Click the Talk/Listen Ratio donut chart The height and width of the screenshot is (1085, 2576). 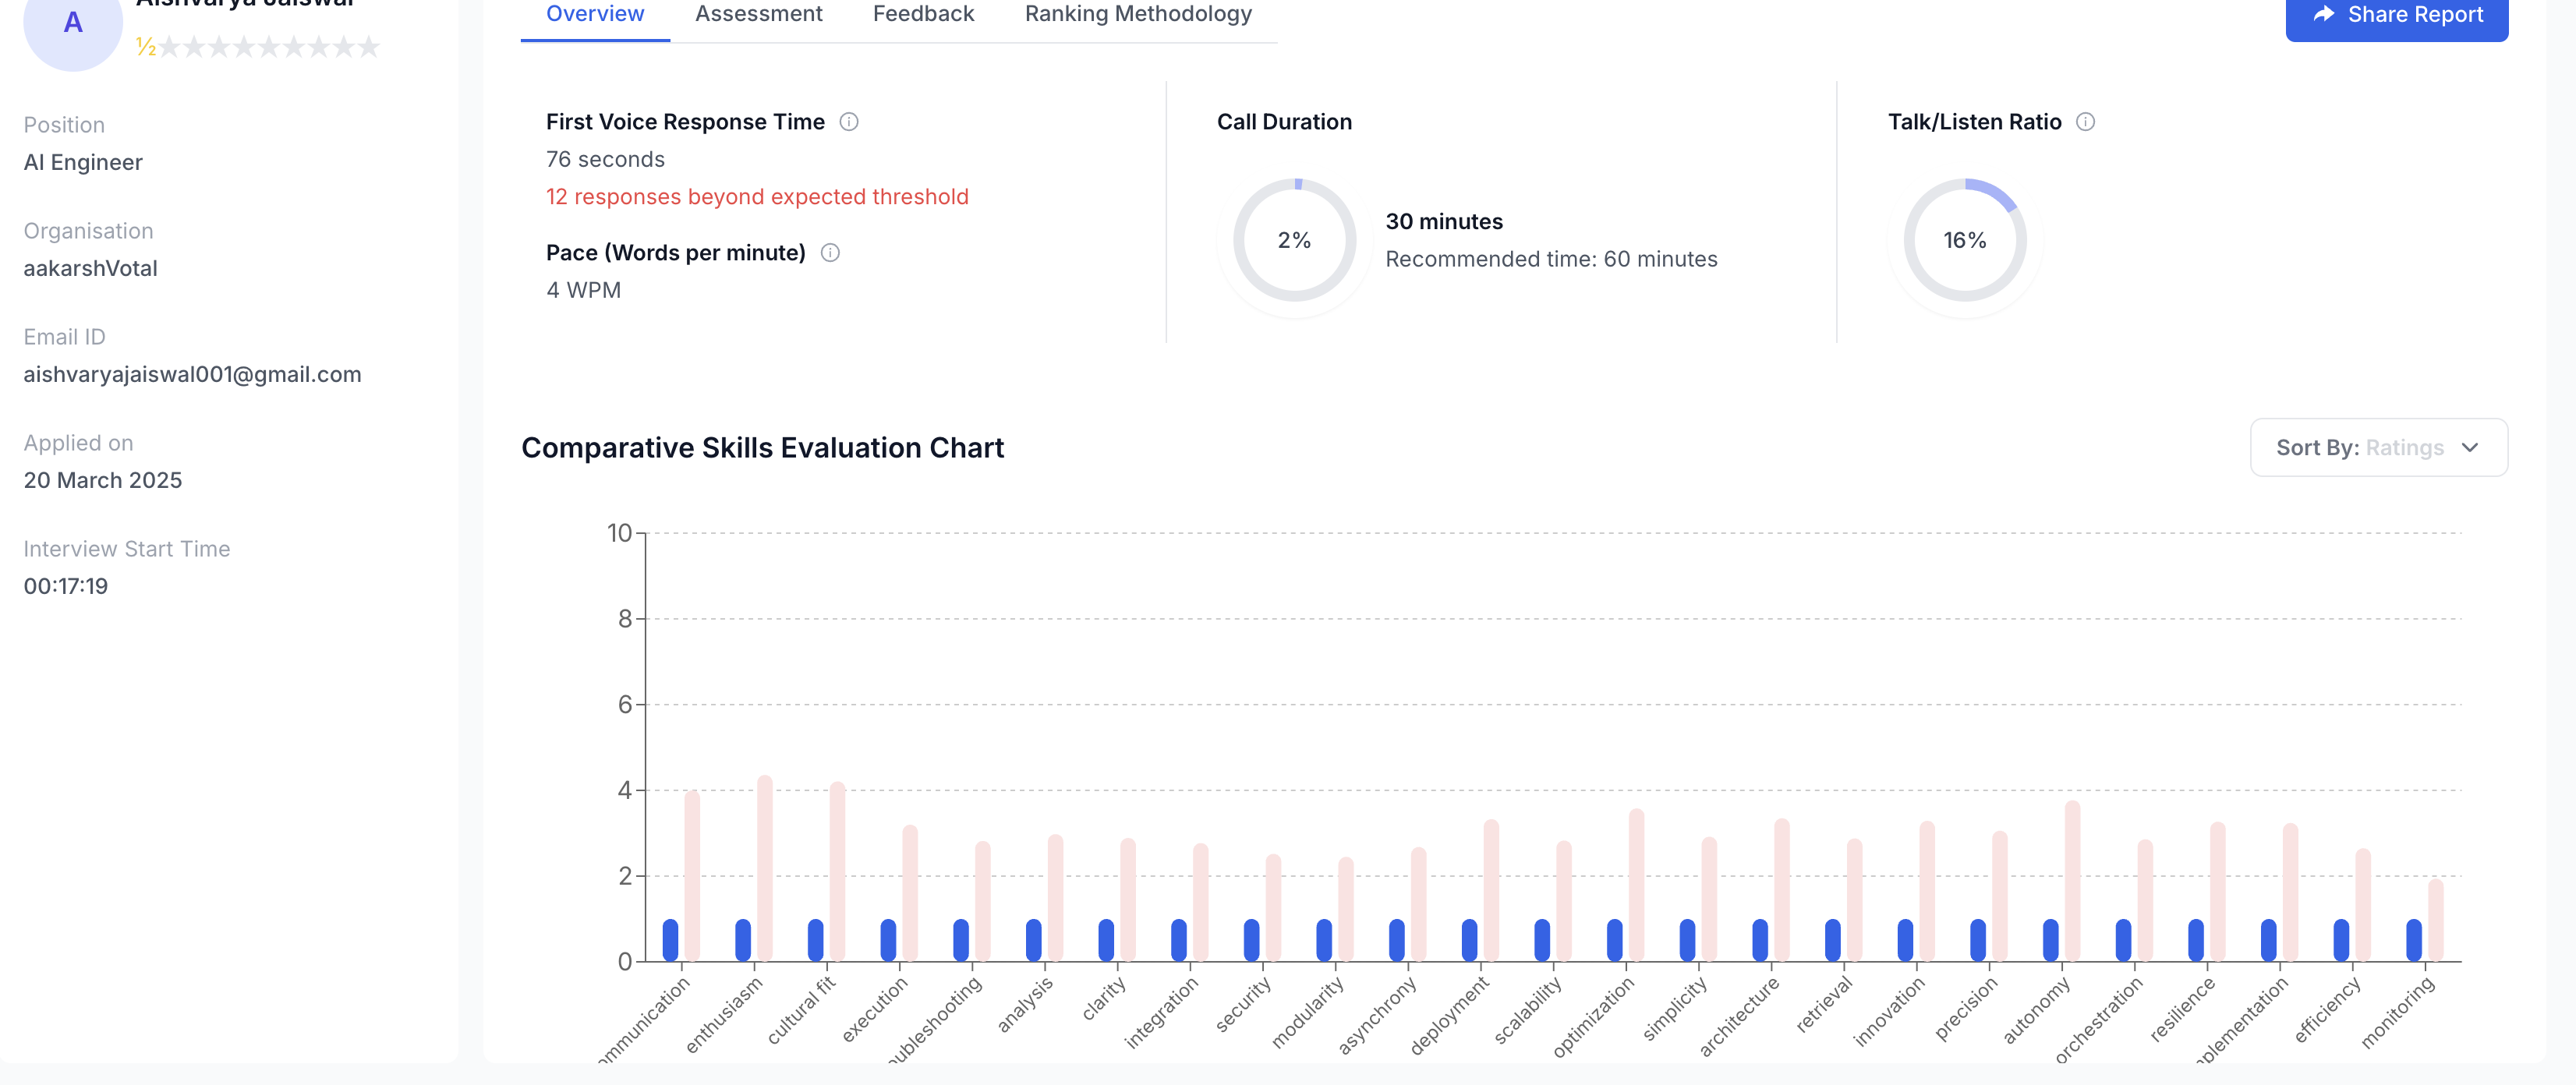[1964, 240]
